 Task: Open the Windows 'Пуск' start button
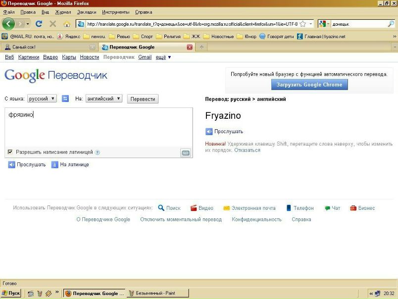click(11, 293)
